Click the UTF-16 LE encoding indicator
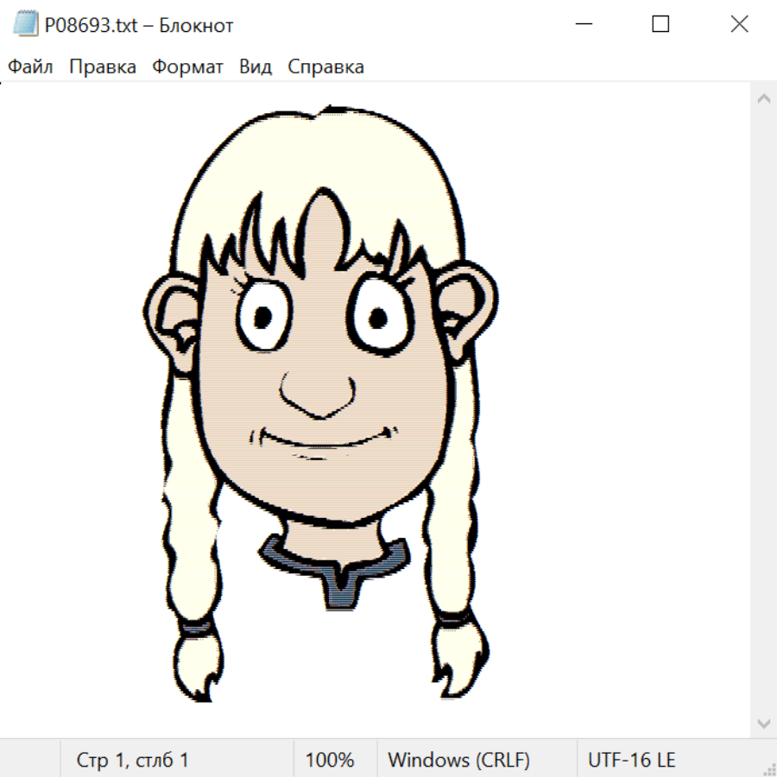 [x=631, y=761]
